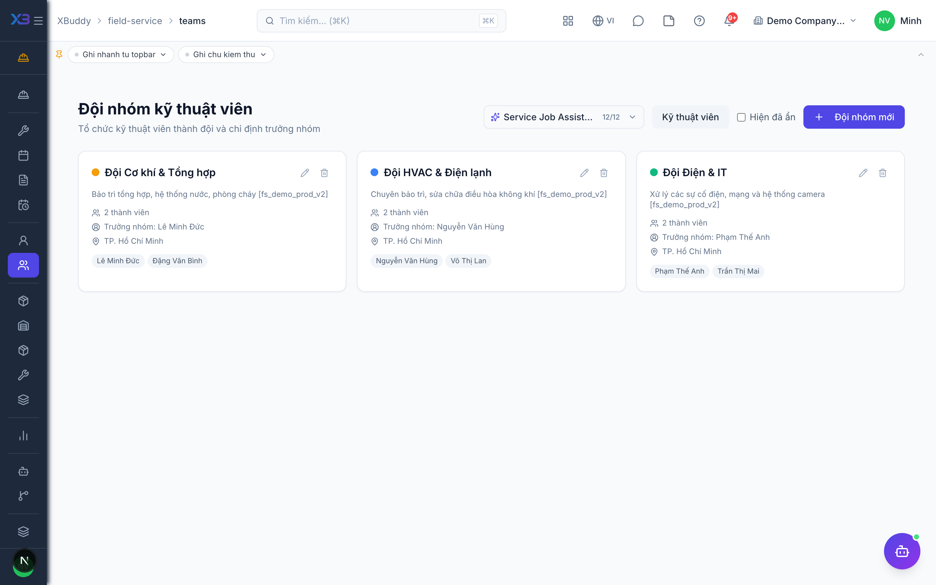This screenshot has height=585, width=936.
Task: Click the Đội nhóm mới button
Action: click(x=854, y=117)
